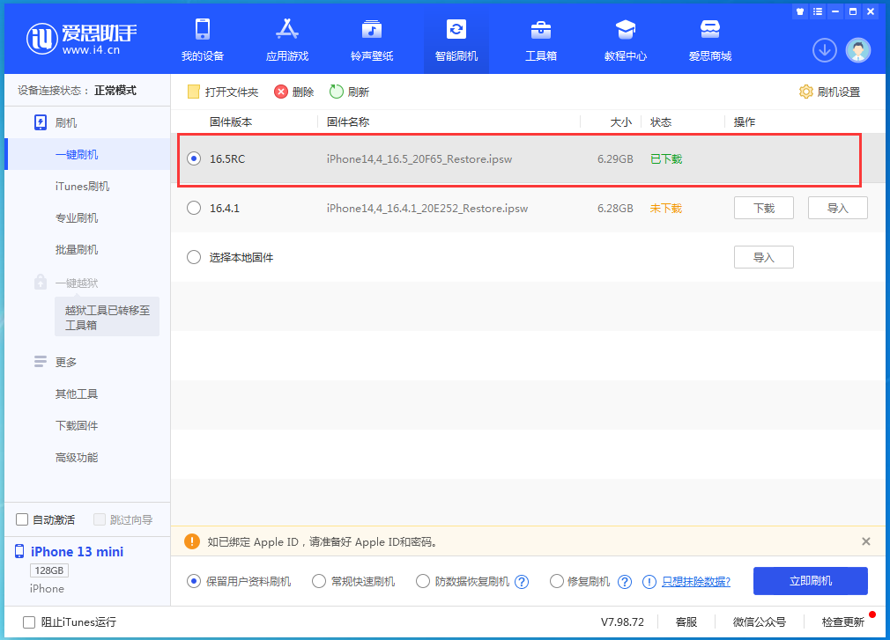Image resolution: width=890 pixels, height=640 pixels.
Task: Open 应用游戏 apps section
Action: pos(286,40)
